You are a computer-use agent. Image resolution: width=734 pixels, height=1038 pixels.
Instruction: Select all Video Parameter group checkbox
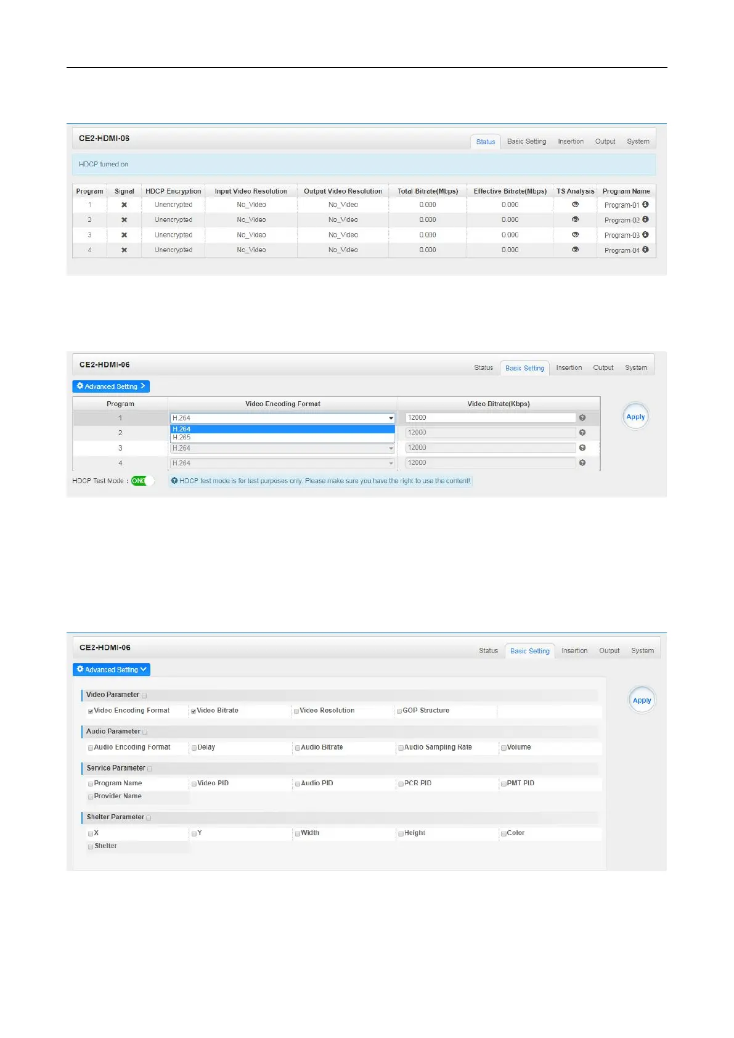(144, 695)
